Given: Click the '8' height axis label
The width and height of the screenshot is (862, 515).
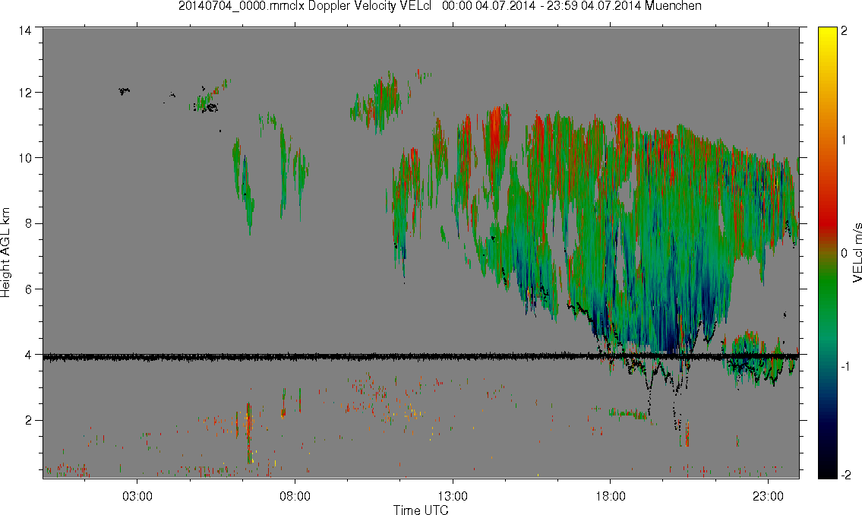Looking at the screenshot, I should pyautogui.click(x=28, y=223).
